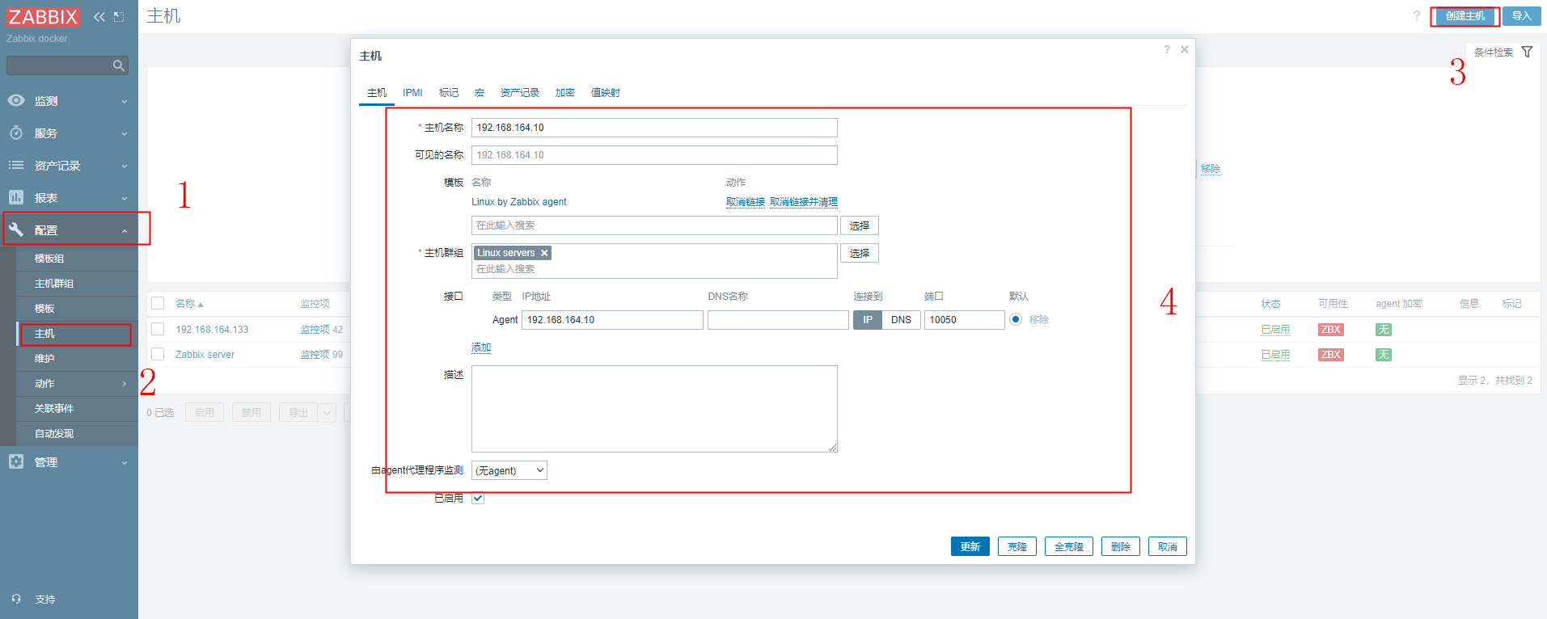Click the 条件检索 filter funnel icon
Viewport: 1547px width, 619px height.
point(1527,53)
